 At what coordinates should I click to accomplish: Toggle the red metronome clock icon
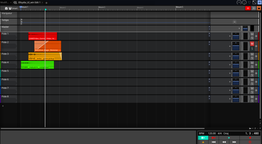click(250, 142)
